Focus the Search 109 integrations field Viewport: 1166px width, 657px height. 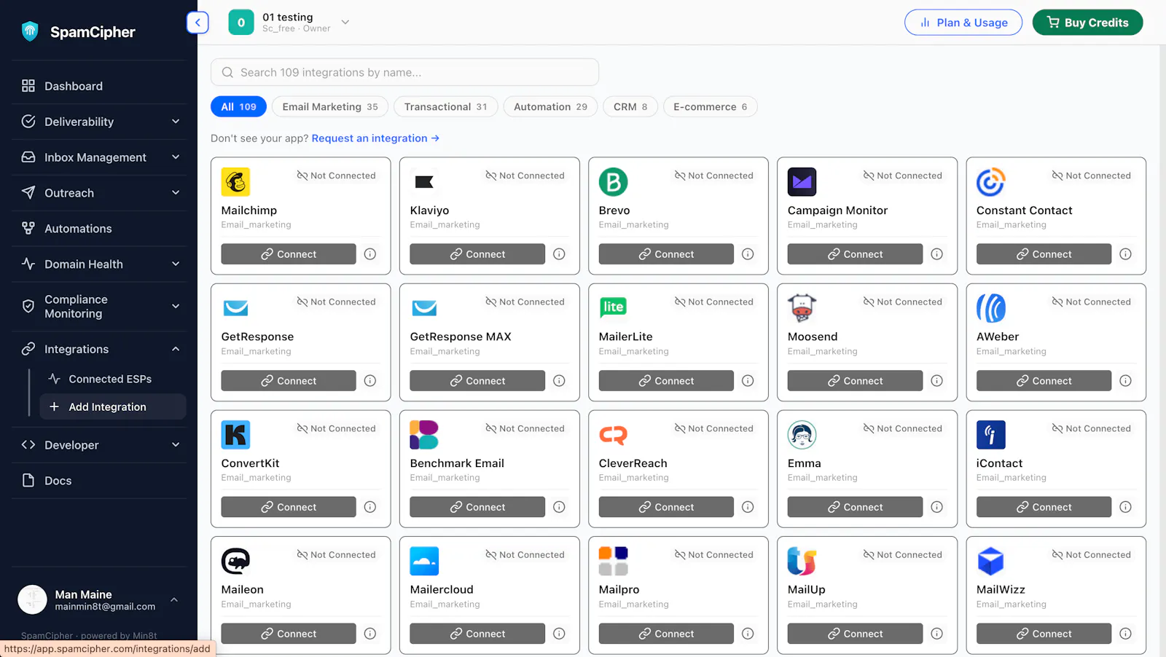[404, 72]
